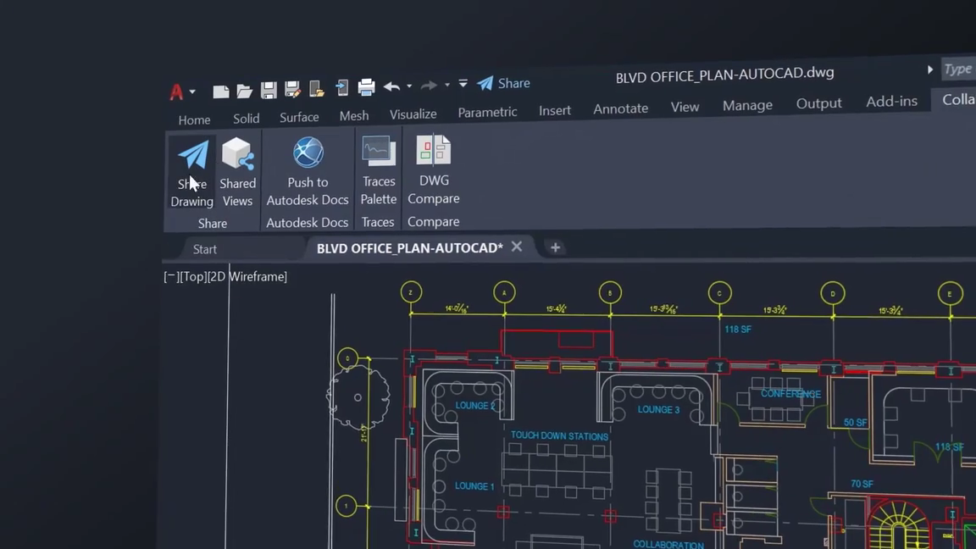
Task: Click the LOUNGE 1 label in drawing
Action: coord(474,486)
